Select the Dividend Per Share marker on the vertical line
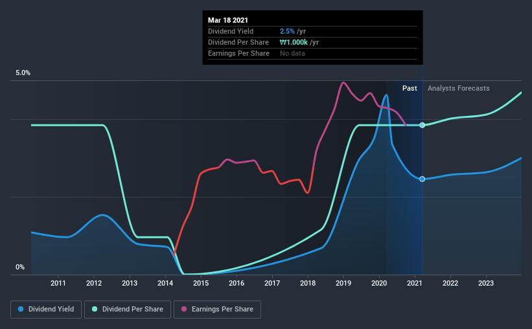This screenshot has height=329, width=532. 422,125
